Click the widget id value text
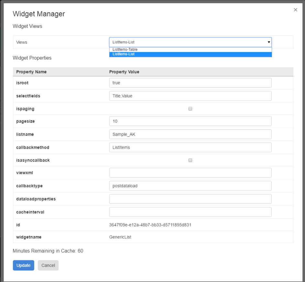Screen dimensions: 305x282 point(150,225)
